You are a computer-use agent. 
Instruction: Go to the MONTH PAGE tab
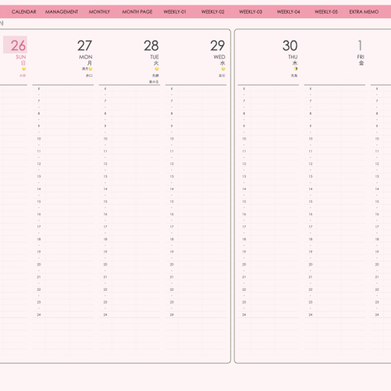tap(137, 12)
